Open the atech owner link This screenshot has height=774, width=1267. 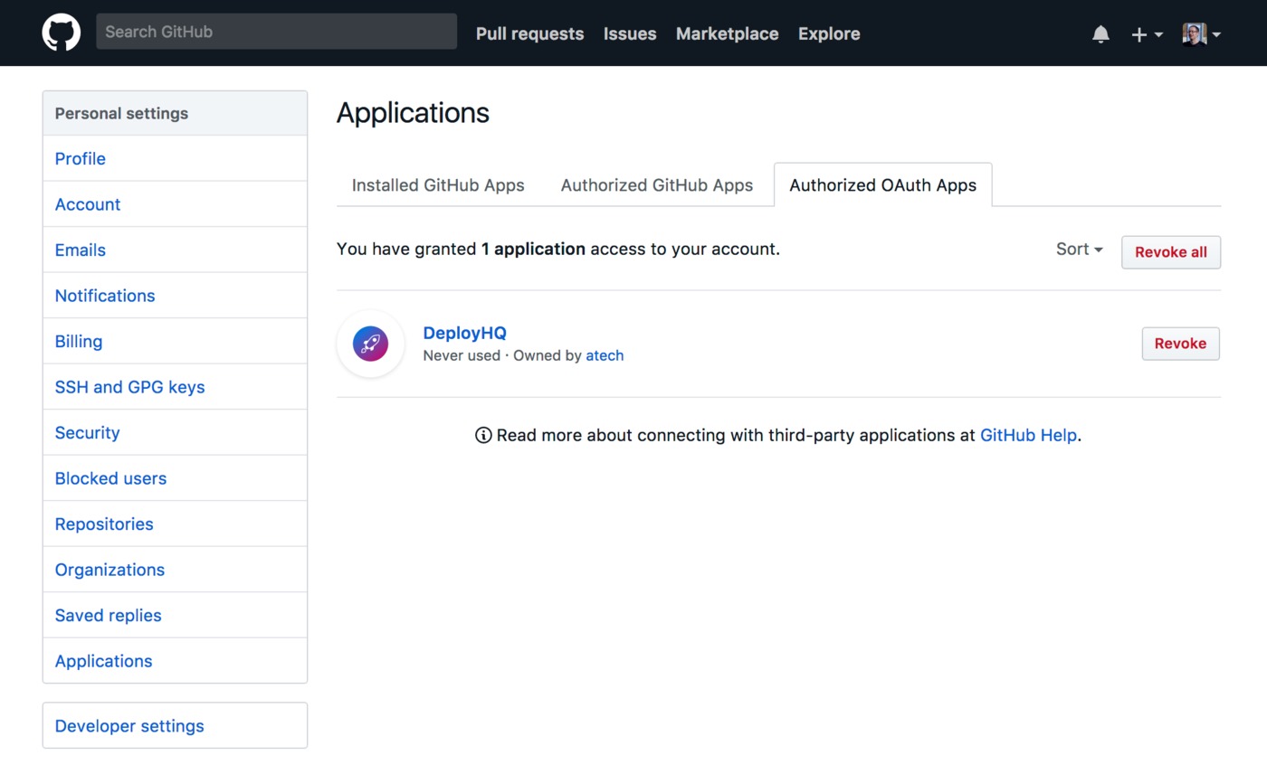coord(605,355)
